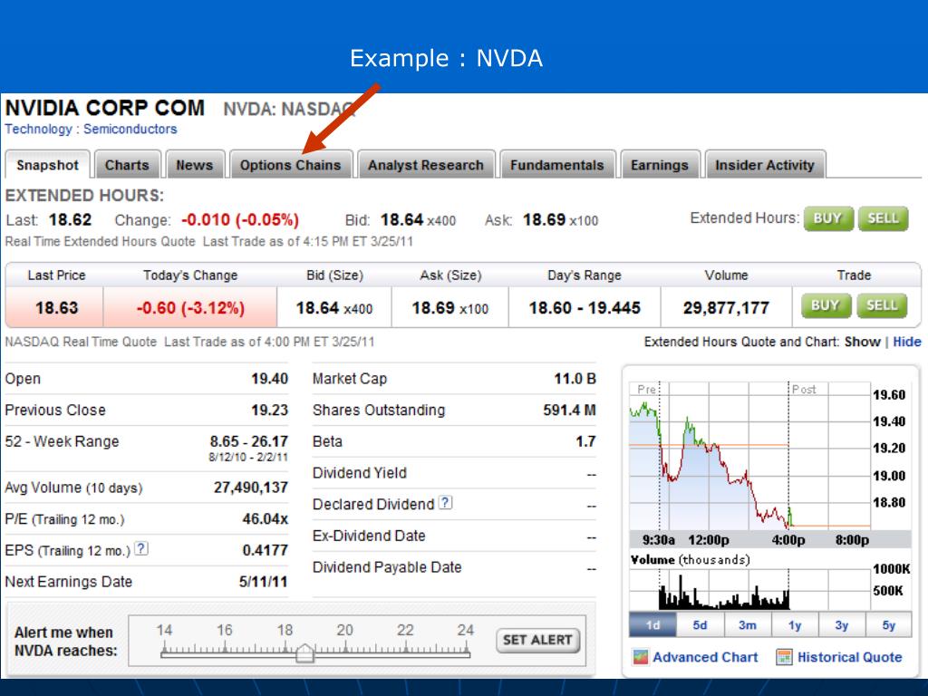This screenshot has height=696, width=928.
Task: Click the Volume value 29,877,177
Action: 726,308
